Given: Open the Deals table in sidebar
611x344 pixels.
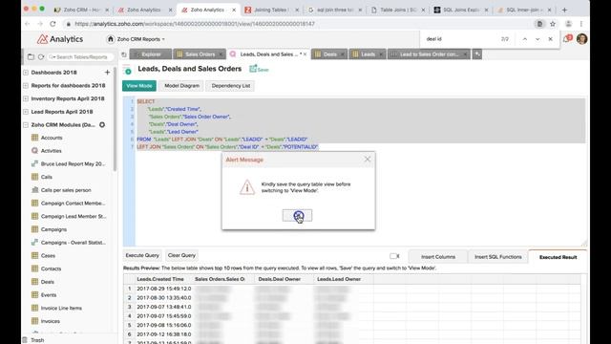Looking at the screenshot, I should (x=47, y=282).
